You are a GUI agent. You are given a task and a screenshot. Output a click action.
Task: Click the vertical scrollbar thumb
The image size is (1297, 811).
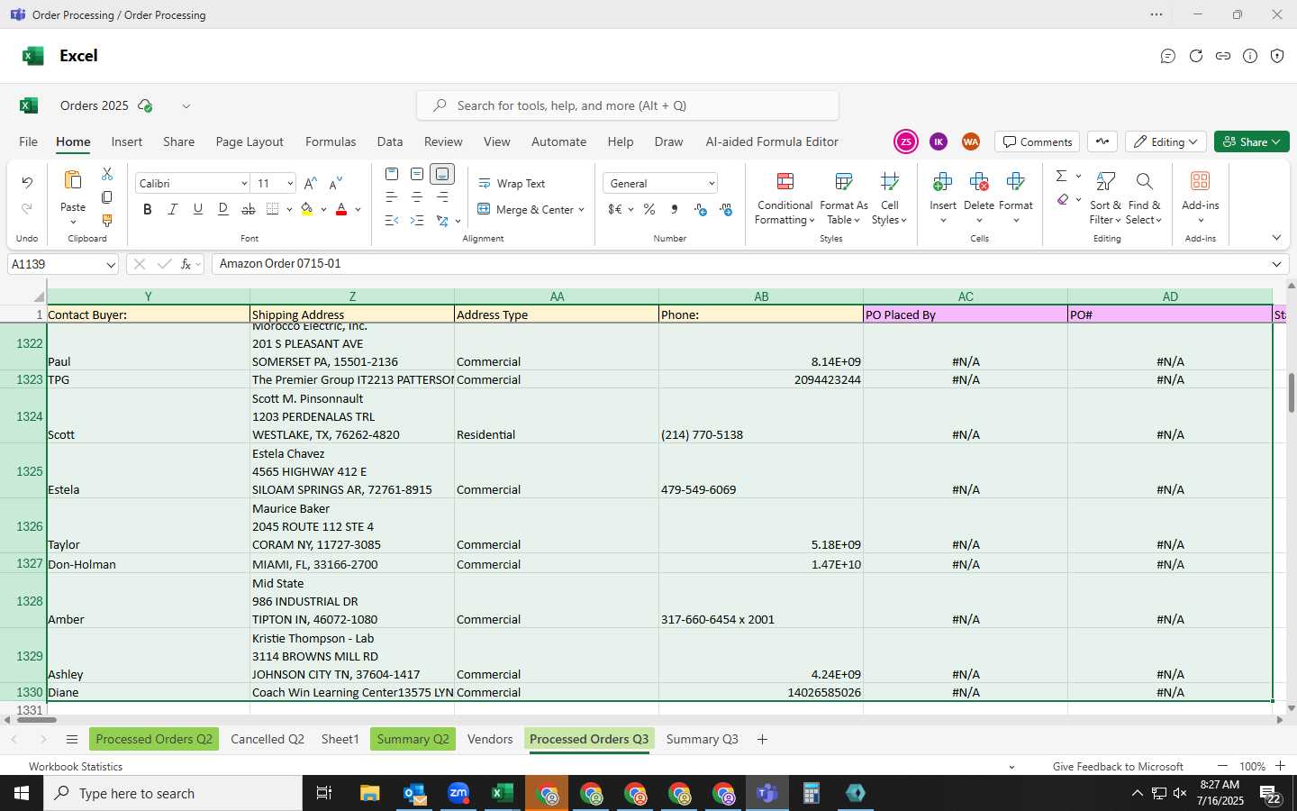click(x=1291, y=393)
